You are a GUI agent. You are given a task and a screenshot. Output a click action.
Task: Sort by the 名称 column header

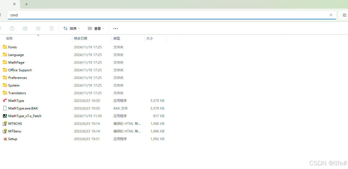tap(9, 38)
